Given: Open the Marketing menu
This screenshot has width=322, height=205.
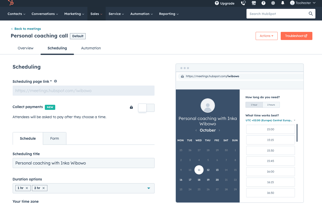Looking at the screenshot, I should [x=74, y=14].
